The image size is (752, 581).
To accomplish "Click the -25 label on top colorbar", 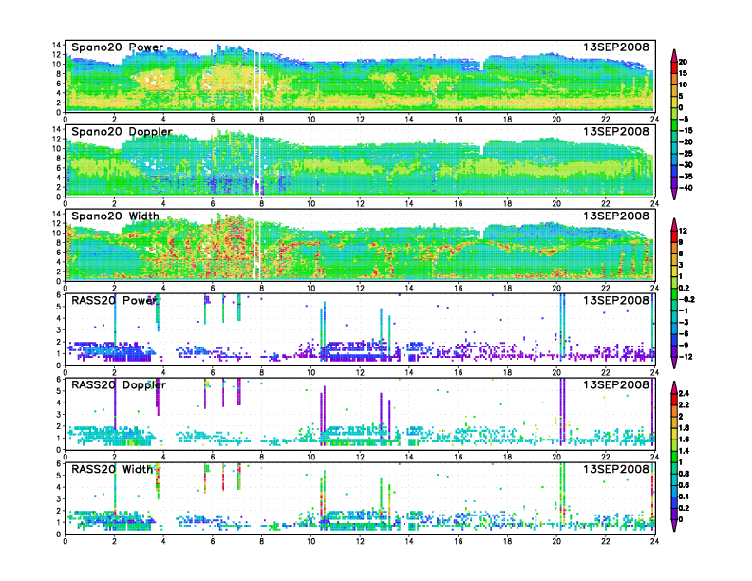I will 686,154.
